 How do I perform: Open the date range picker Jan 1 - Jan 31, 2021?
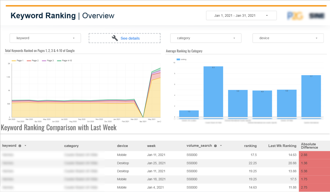(x=241, y=16)
